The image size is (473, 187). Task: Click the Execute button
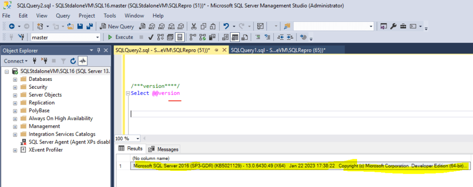(121, 37)
